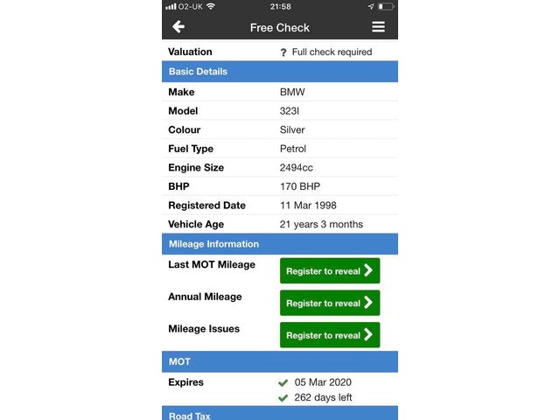Select the Basic Details section header
The height and width of the screenshot is (420, 560).
point(280,72)
